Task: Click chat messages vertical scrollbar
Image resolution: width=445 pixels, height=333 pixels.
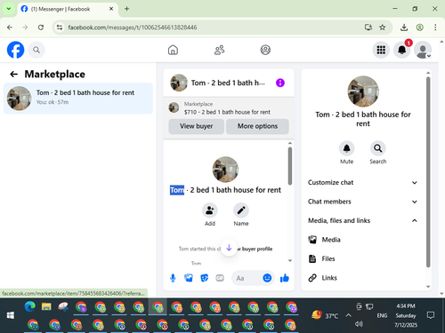Action: click(x=290, y=166)
